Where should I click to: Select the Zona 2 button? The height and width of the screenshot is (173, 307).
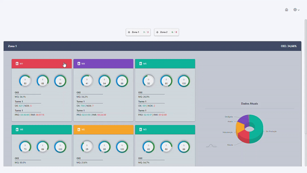tap(167, 32)
